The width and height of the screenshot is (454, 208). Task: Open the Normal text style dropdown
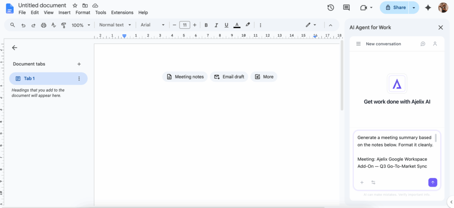115,25
